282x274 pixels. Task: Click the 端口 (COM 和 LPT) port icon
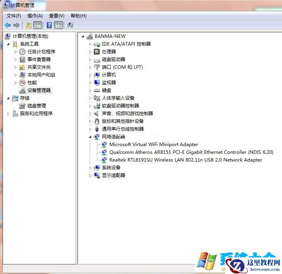97,67
